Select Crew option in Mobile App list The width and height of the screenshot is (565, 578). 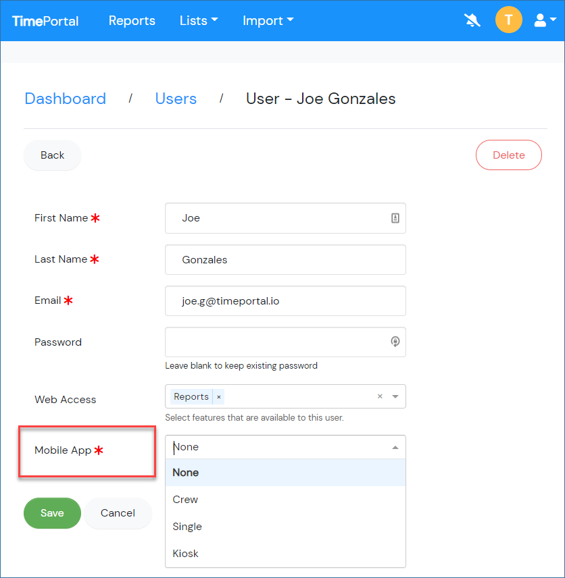pos(286,500)
